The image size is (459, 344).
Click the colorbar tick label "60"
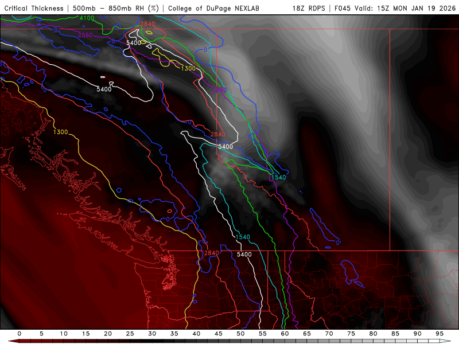point(285,334)
